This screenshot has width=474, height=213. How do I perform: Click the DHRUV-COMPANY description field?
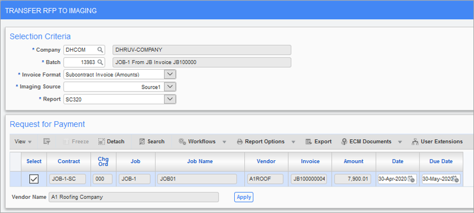pyautogui.click(x=202, y=50)
